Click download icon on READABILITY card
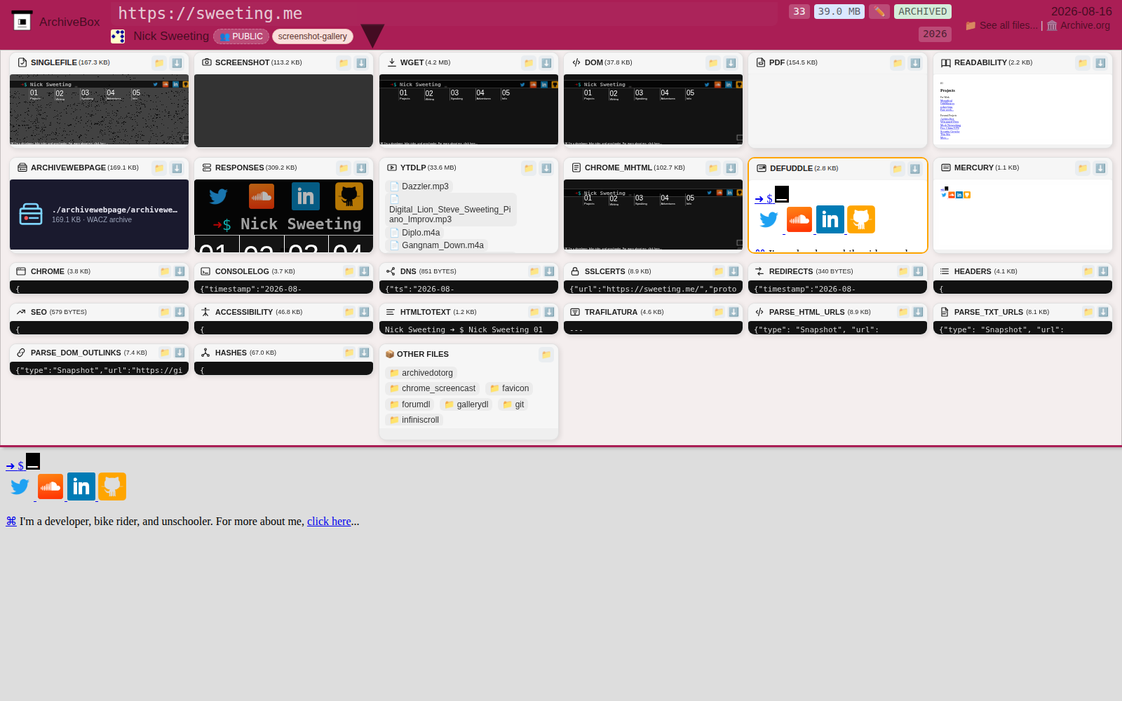Viewport: 1122px width, 701px height. pyautogui.click(x=1100, y=63)
